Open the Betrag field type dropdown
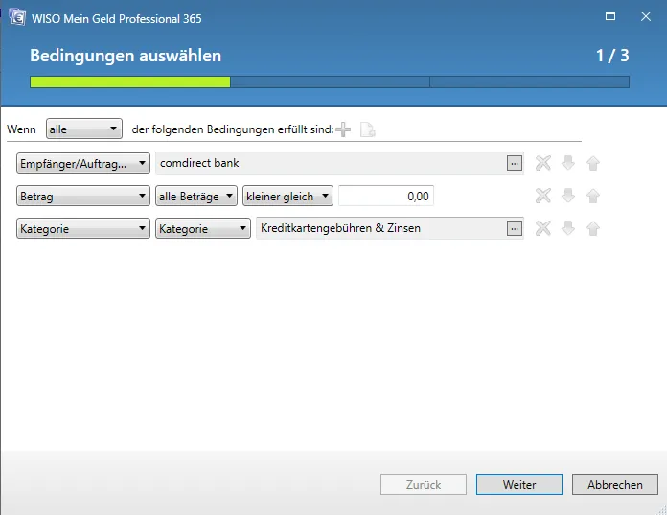 pos(83,197)
